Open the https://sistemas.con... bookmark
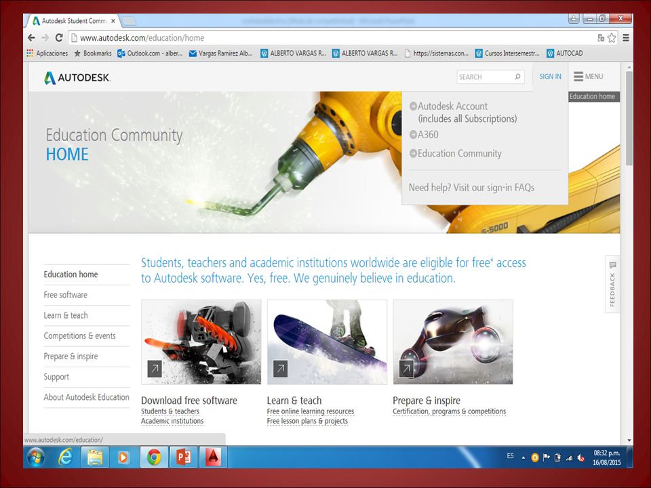 (x=436, y=53)
